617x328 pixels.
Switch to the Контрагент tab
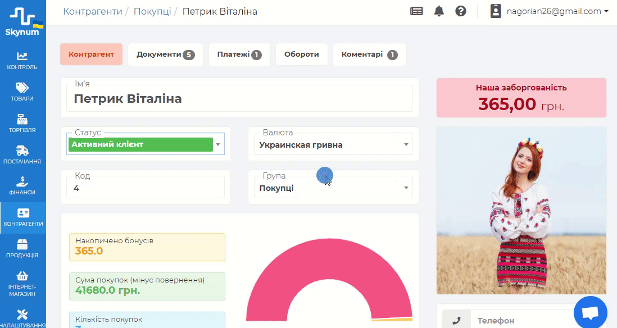91,54
